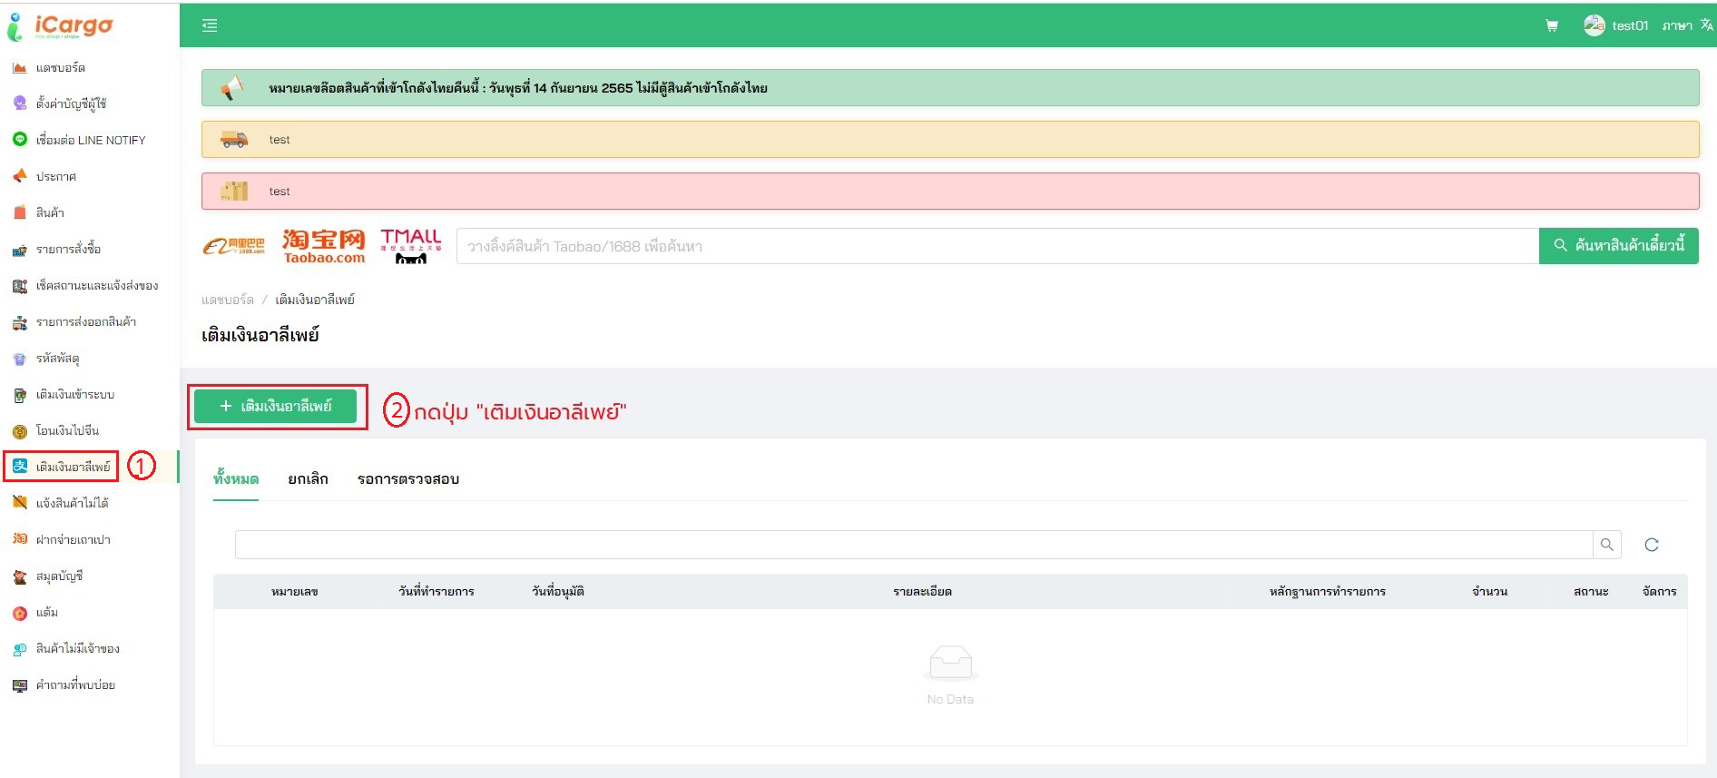The height and width of the screenshot is (778, 1717).
Task: Click the TMALL logo
Action: 411,246
